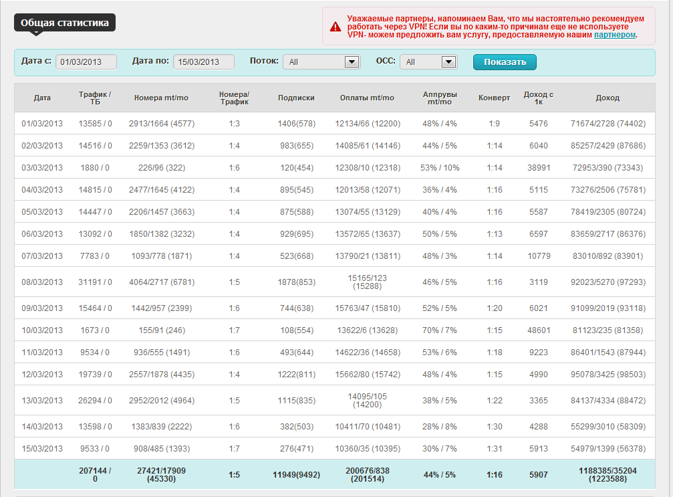Select the 07/03/2013 date cell
Image resolution: width=673 pixels, height=497 pixels.
coord(42,256)
